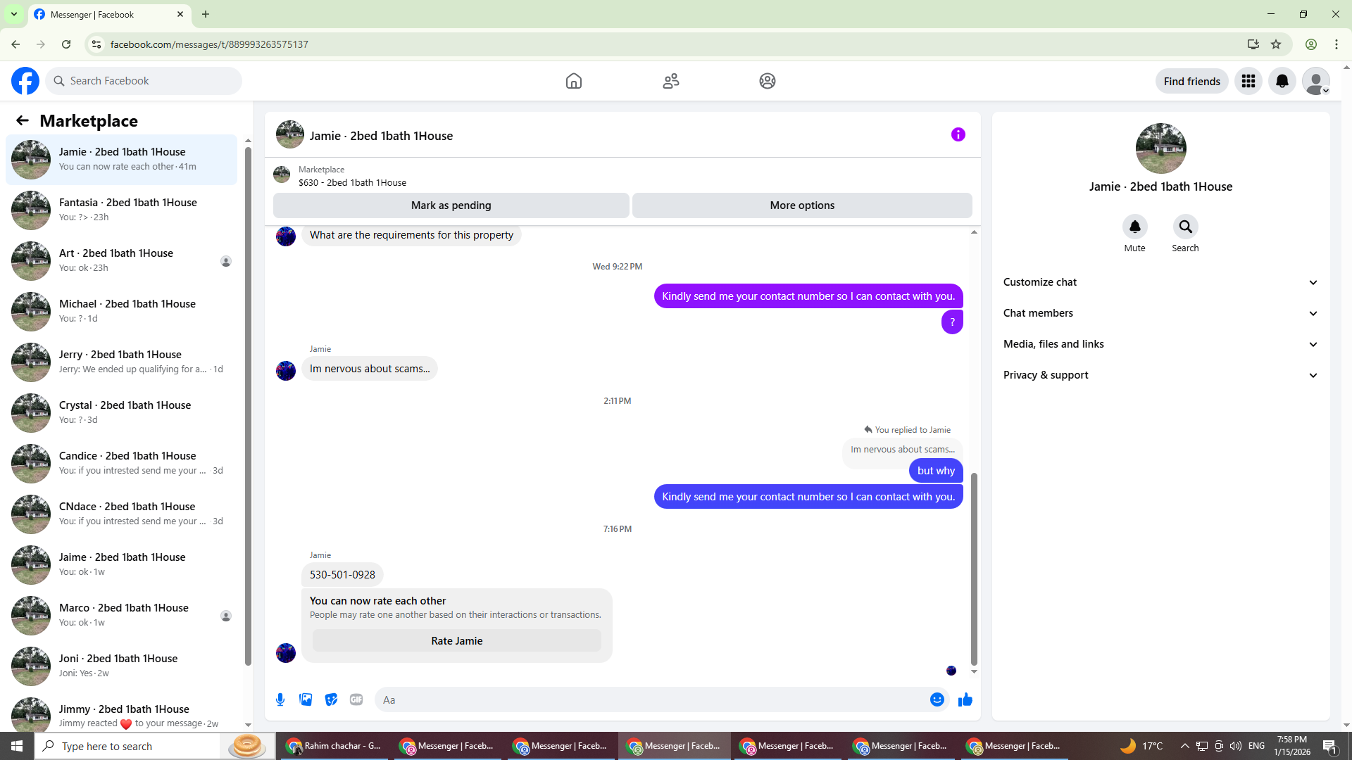Click the chat messages vertical scrollbar
Viewport: 1352px width, 760px height.
pos(974,569)
